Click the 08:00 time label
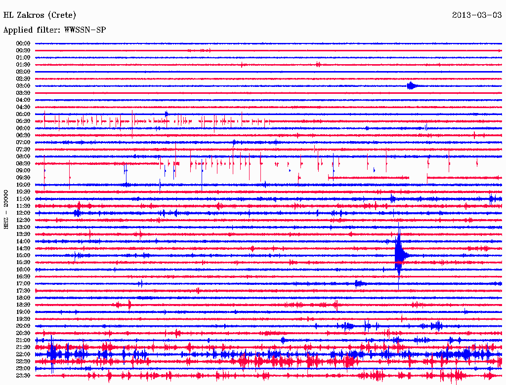The height and width of the screenshot is (385, 506). pos(23,156)
